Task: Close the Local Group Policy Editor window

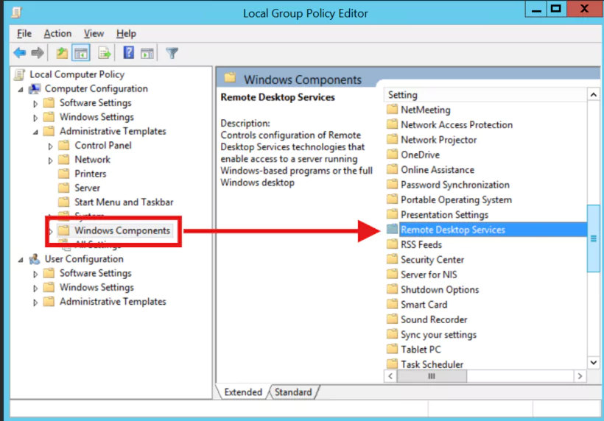Action: pyautogui.click(x=584, y=9)
